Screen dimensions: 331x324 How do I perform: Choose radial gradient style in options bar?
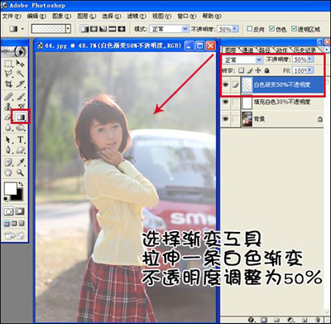(94, 29)
